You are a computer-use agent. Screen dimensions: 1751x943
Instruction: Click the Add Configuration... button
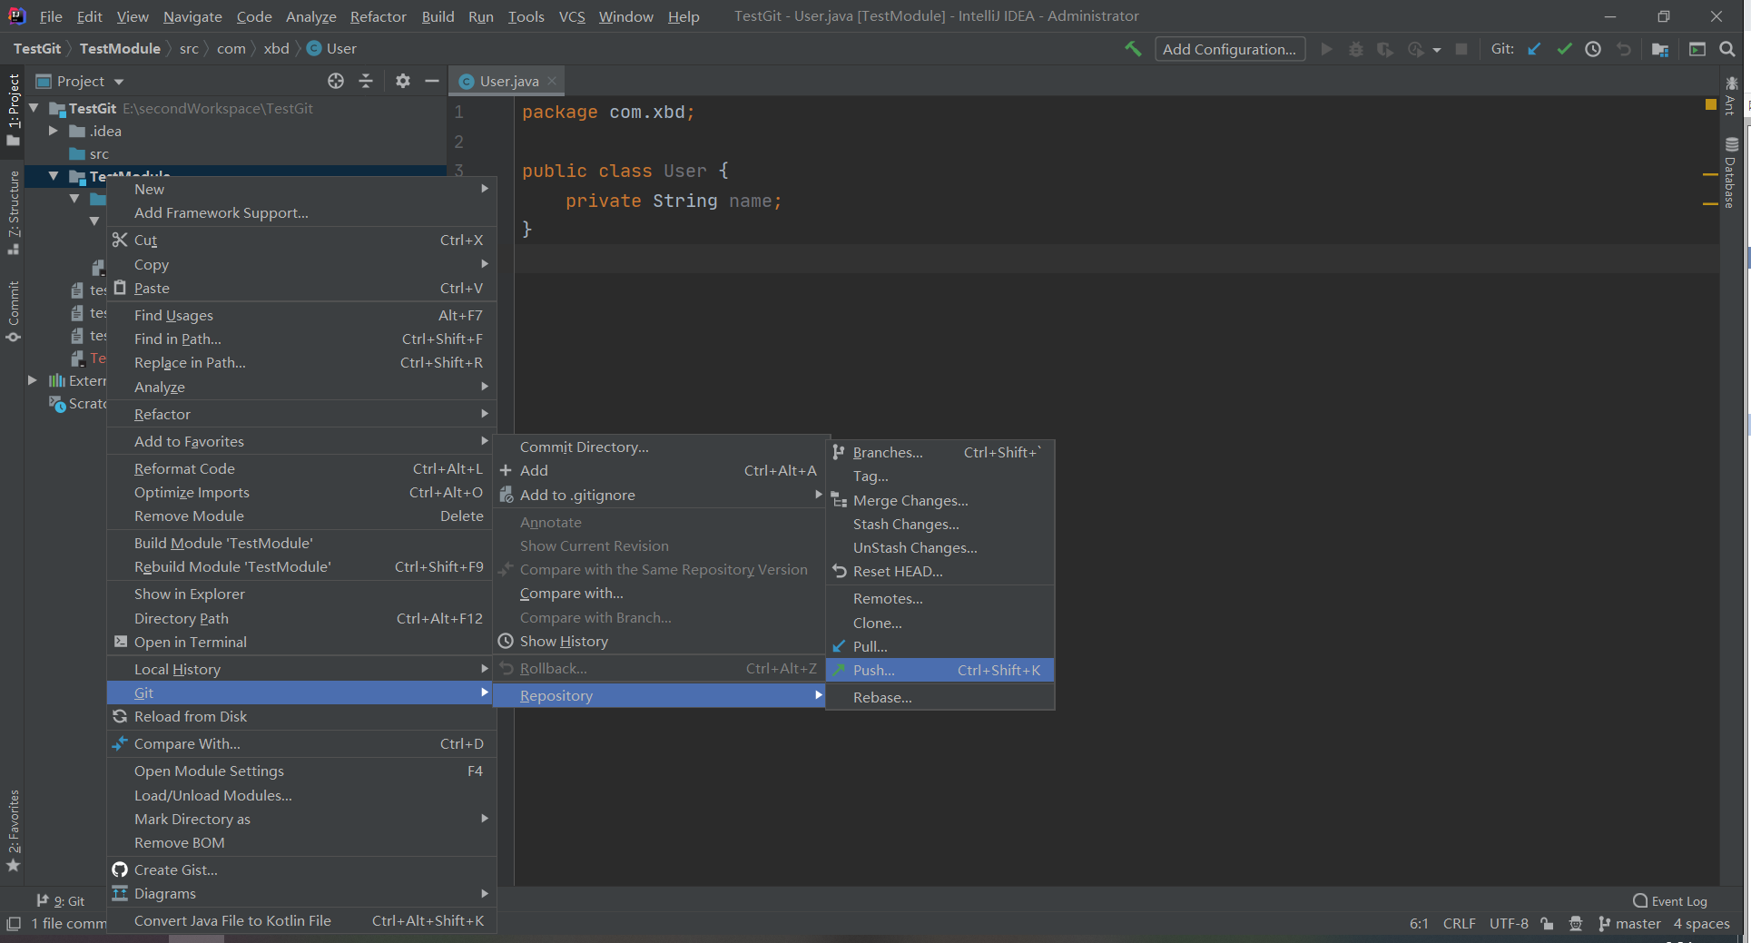coord(1229,49)
